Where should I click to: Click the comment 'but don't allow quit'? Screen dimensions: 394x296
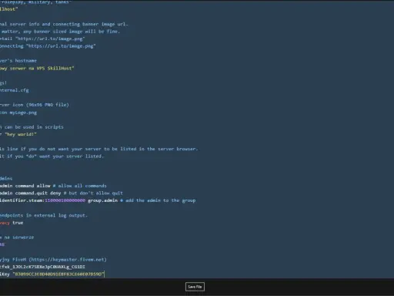point(95,193)
